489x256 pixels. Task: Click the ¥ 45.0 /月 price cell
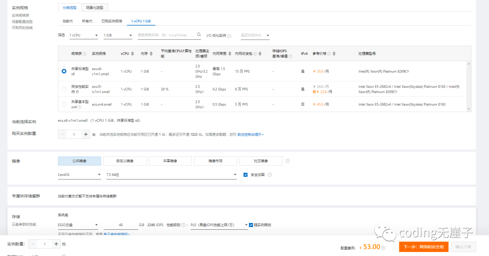tap(321, 104)
